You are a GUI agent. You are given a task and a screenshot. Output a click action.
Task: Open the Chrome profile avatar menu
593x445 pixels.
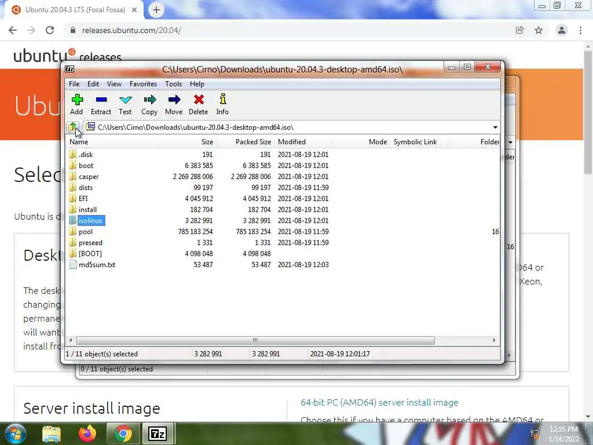tap(562, 30)
